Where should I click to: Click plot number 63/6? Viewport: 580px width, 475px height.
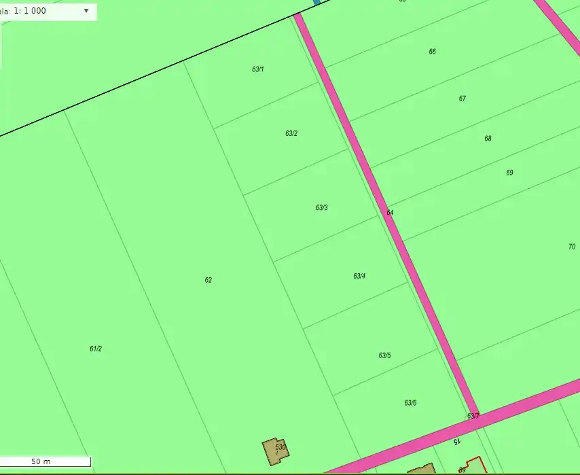[410, 403]
